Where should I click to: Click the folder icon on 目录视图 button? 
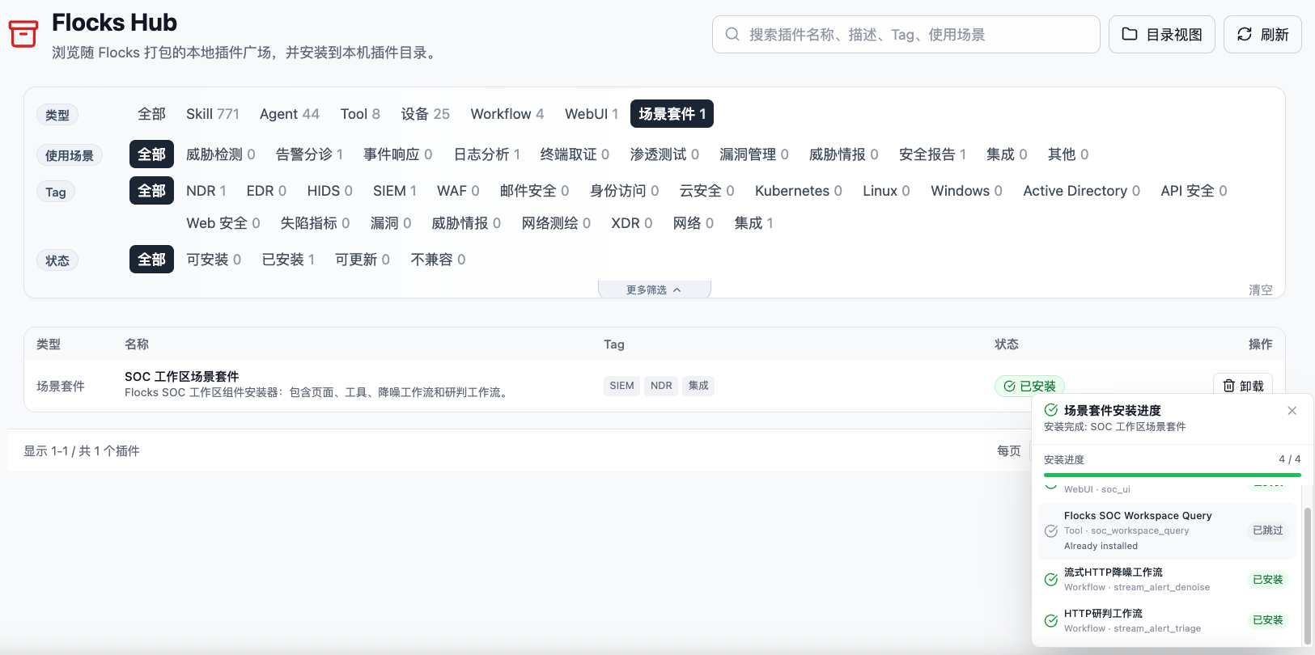(x=1130, y=34)
